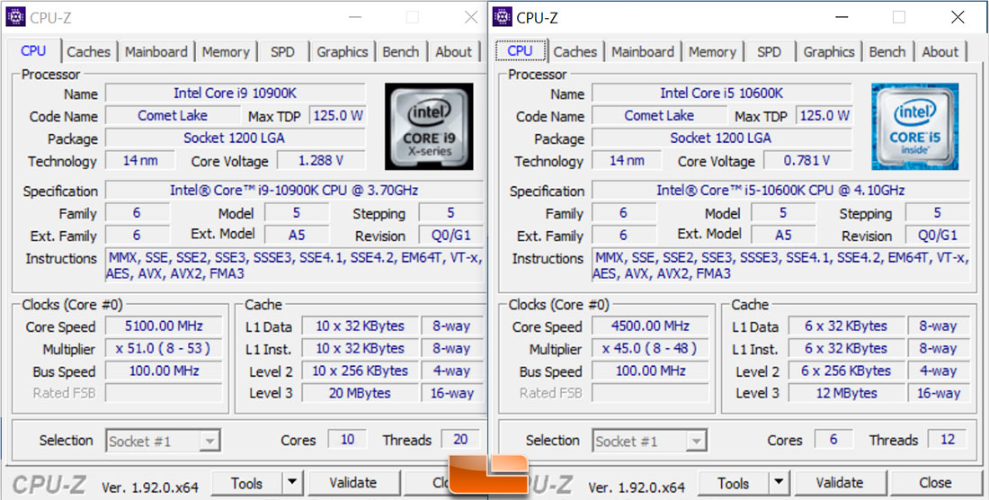Click the empty Rated FSB field in right window
This screenshot has height=500, width=989.
click(650, 393)
